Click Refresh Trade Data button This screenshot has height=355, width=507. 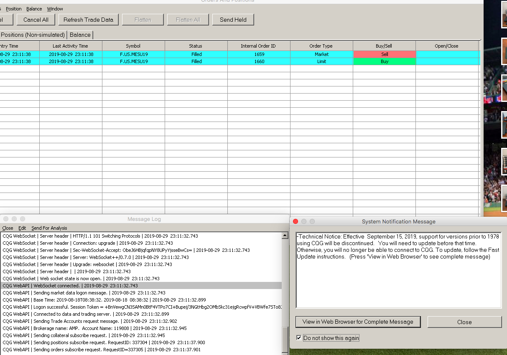pyautogui.click(x=88, y=20)
